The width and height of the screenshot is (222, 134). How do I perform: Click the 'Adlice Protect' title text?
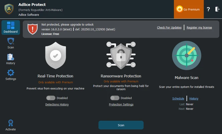pos(32,5)
